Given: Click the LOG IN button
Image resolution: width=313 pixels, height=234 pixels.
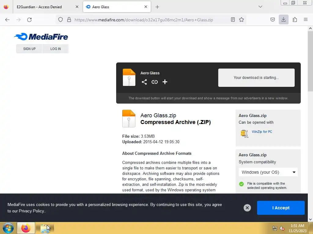Looking at the screenshot, I should [56, 49].
